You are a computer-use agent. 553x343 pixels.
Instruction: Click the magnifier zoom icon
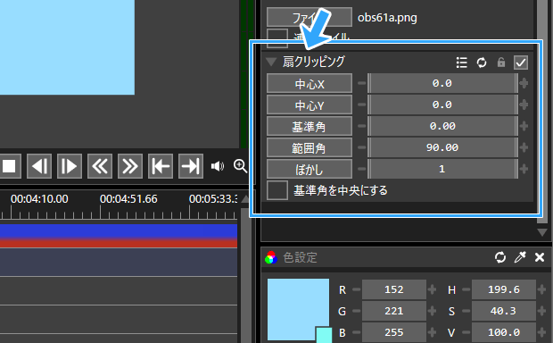240,165
